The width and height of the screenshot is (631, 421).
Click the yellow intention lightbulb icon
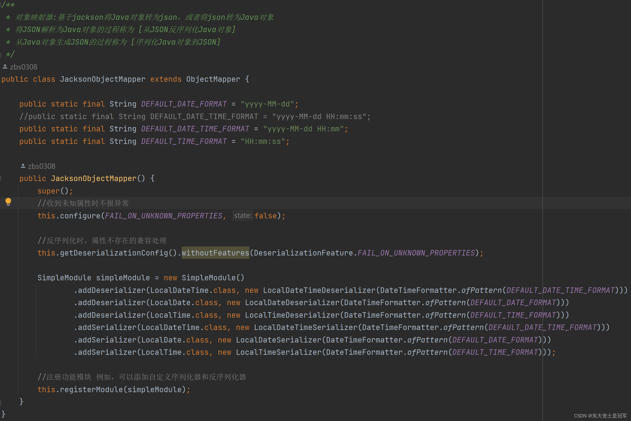coord(8,202)
